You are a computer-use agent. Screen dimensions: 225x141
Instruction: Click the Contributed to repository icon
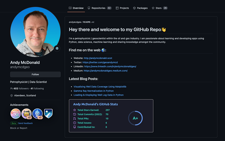[x=75, y=127]
